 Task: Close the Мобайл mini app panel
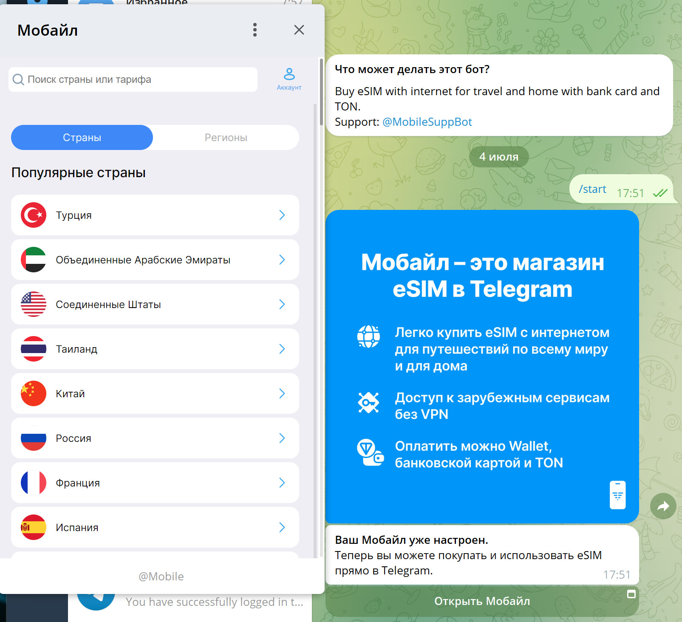pyautogui.click(x=299, y=30)
